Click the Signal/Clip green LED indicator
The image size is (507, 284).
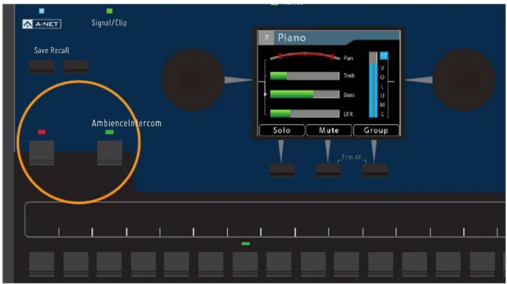110,11
